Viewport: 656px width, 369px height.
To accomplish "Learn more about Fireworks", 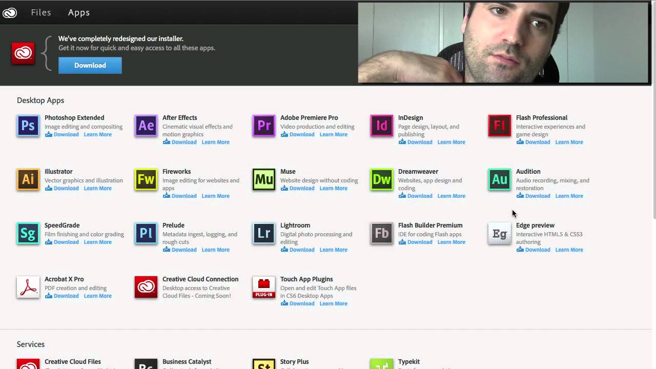I will 216,196.
